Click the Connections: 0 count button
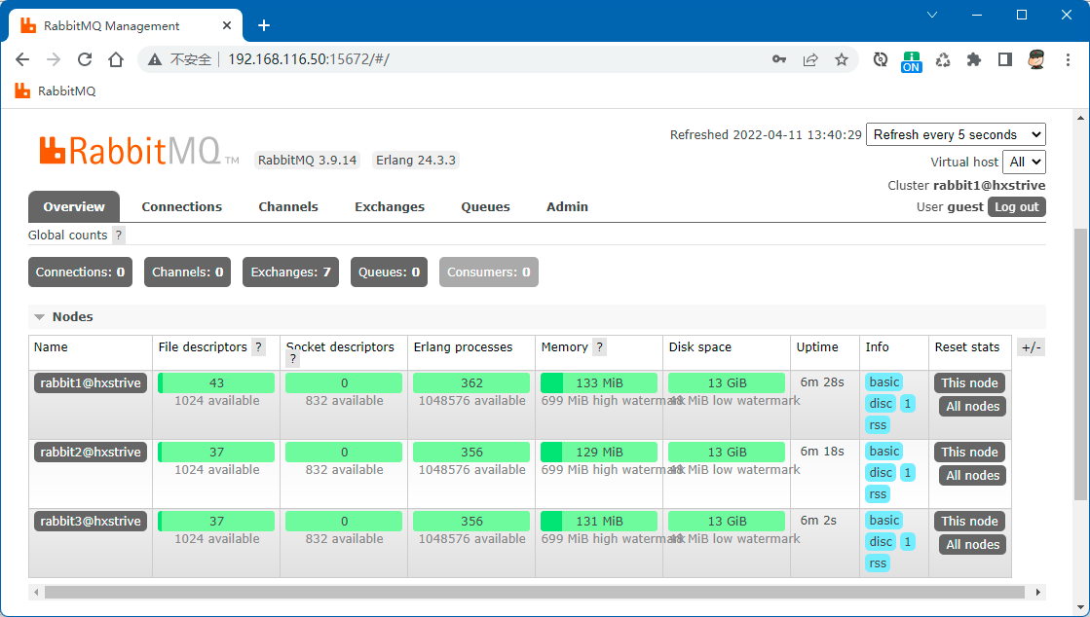The width and height of the screenshot is (1090, 617). point(80,272)
